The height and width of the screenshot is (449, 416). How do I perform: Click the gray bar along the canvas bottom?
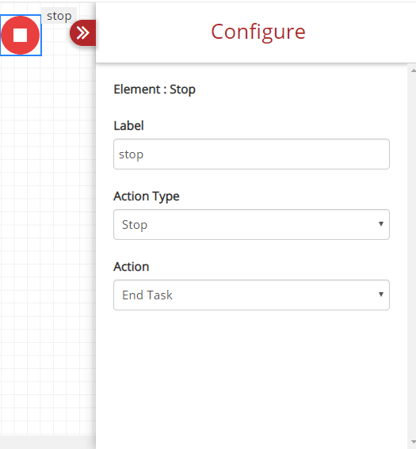click(48, 443)
